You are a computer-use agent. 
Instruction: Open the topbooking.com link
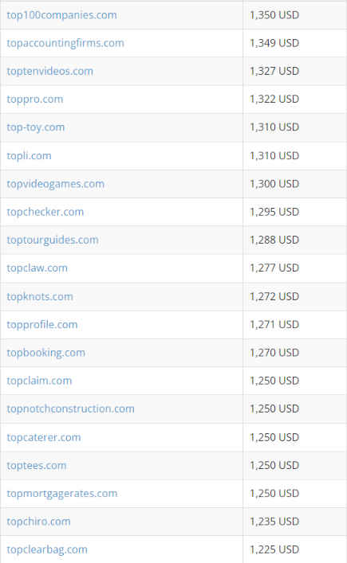point(45,352)
